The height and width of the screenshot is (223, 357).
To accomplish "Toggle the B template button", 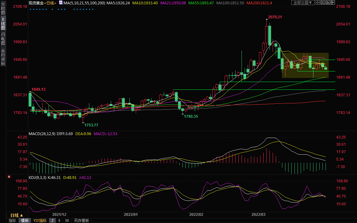I will (59, 221).
